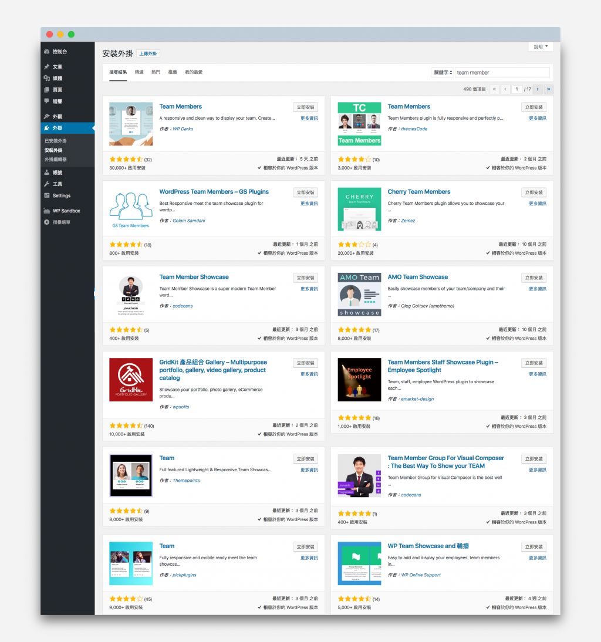
Task: Install the Team Member Showcase plugin
Action: (305, 278)
